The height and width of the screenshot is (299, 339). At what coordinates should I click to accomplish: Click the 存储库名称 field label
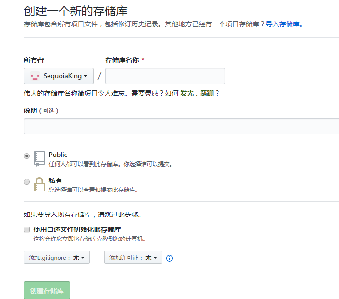122,60
